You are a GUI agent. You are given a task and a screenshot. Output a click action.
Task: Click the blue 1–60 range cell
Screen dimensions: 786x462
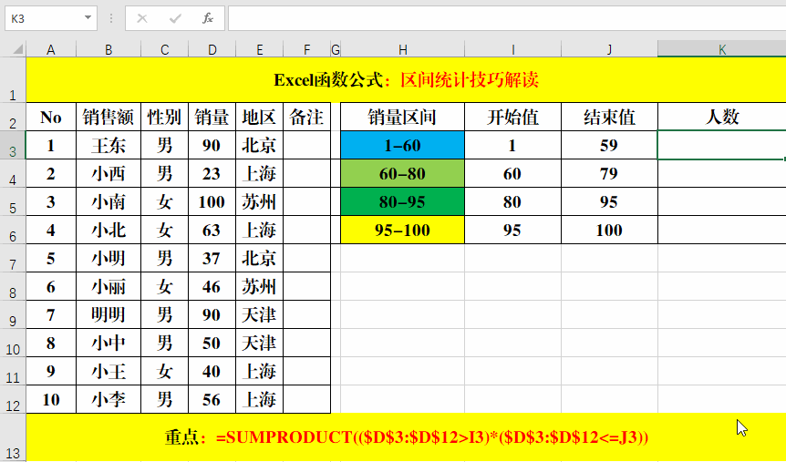point(402,145)
